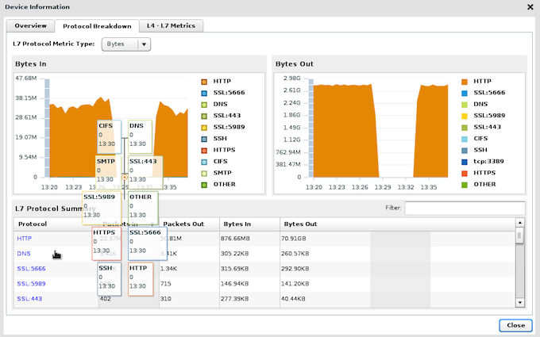Click tcp:3389 swatch in Bytes Out legend
The image size is (540, 337).
pyautogui.click(x=465, y=162)
